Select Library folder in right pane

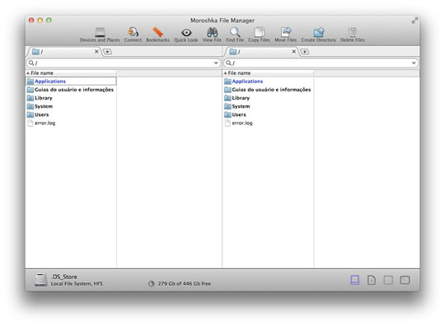coord(268,98)
